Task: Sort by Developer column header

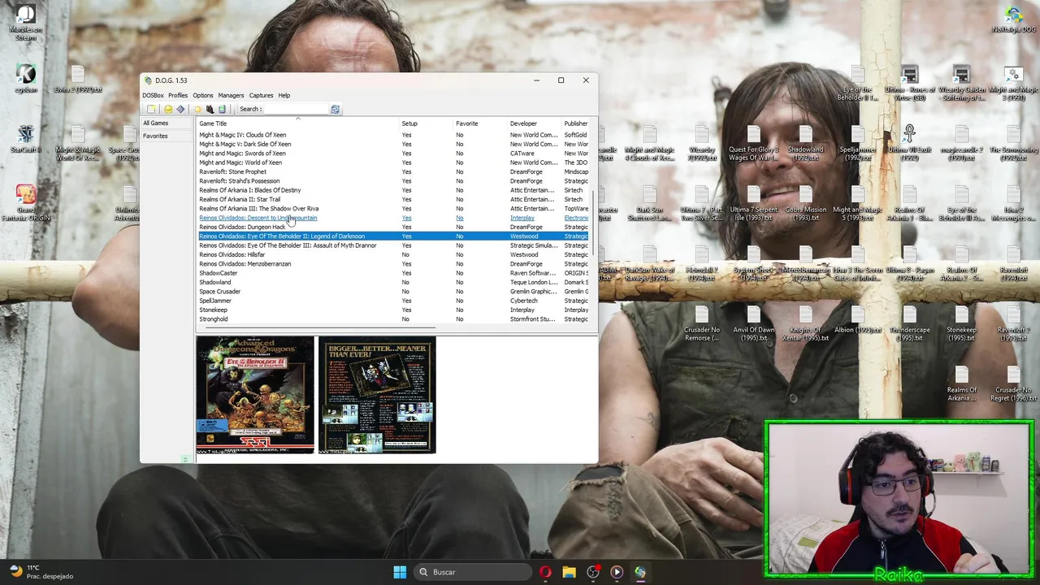Action: point(535,123)
